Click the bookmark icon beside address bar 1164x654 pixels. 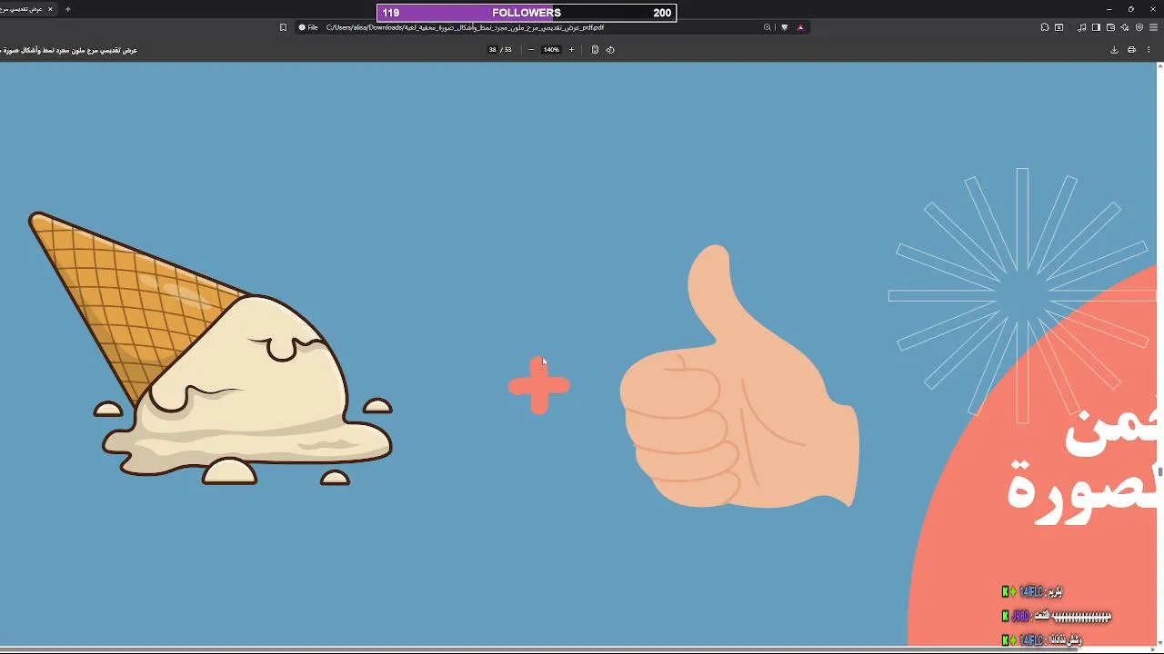click(283, 27)
